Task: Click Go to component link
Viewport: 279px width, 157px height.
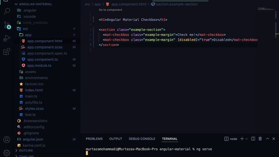Action: click(x=110, y=10)
